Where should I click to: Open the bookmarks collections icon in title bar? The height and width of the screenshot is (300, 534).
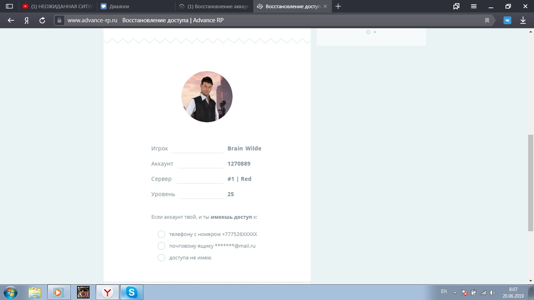click(x=456, y=6)
